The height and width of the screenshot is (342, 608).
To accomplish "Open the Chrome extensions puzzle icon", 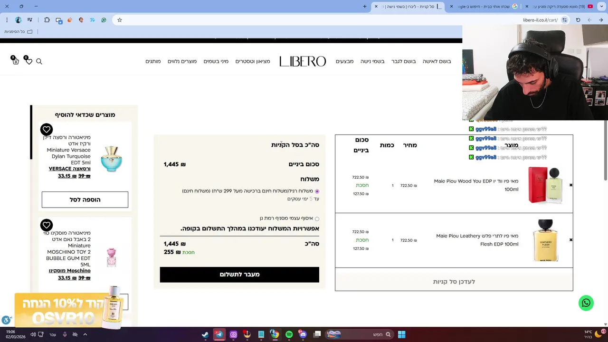I will click(x=47, y=20).
